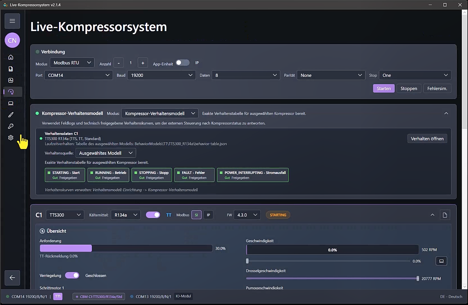The width and height of the screenshot is (468, 305).
Task: Click the Anforderung 30.0% bar
Action: (x=126, y=248)
